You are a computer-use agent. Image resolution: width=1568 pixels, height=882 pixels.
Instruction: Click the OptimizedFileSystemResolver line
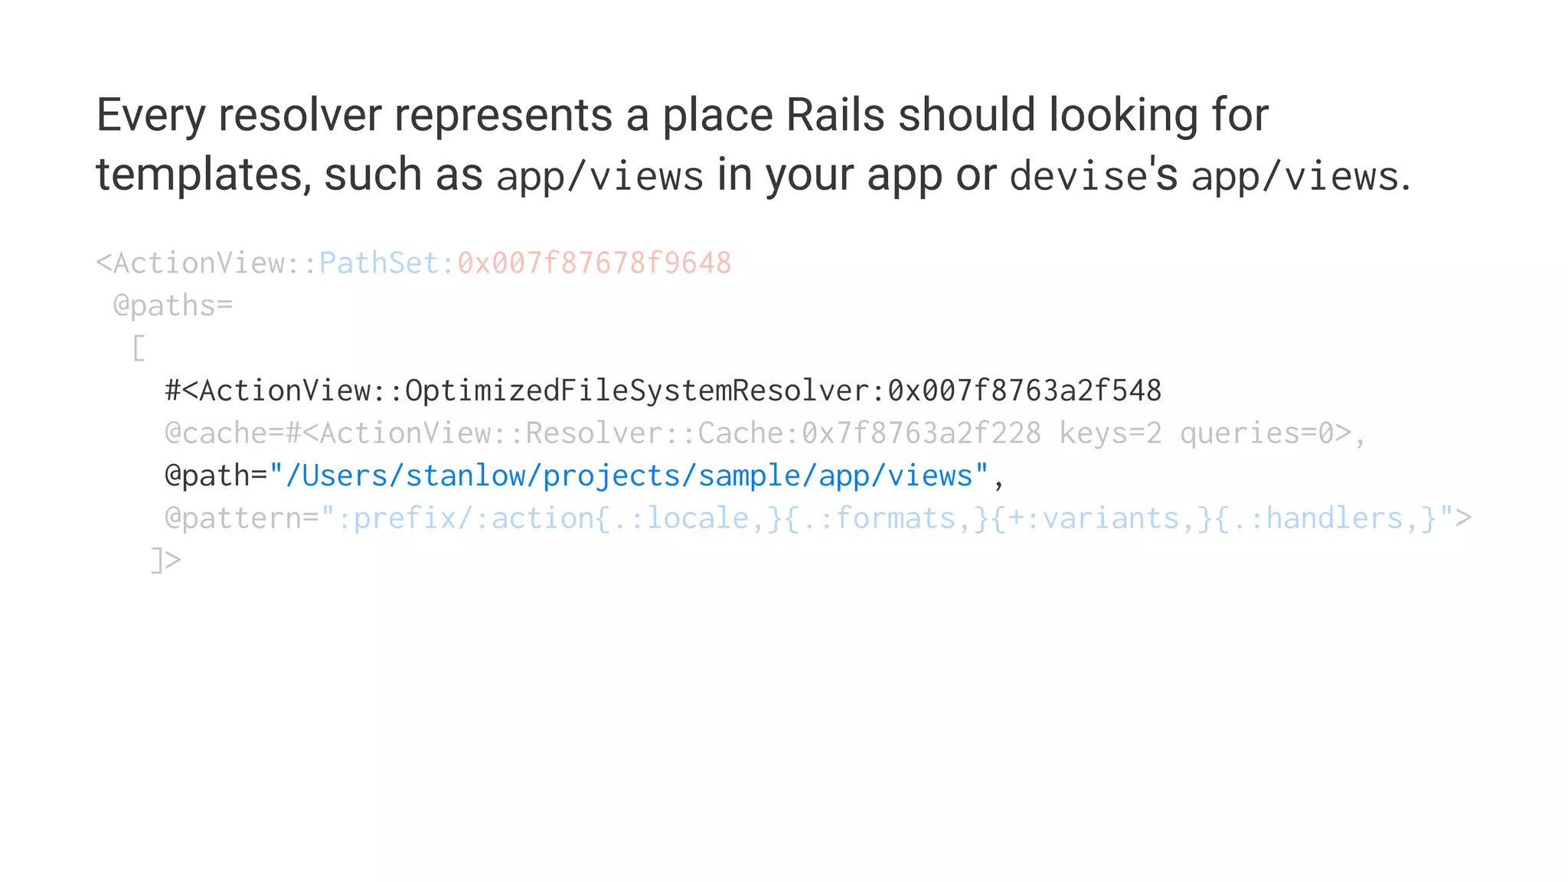pyautogui.click(x=663, y=390)
